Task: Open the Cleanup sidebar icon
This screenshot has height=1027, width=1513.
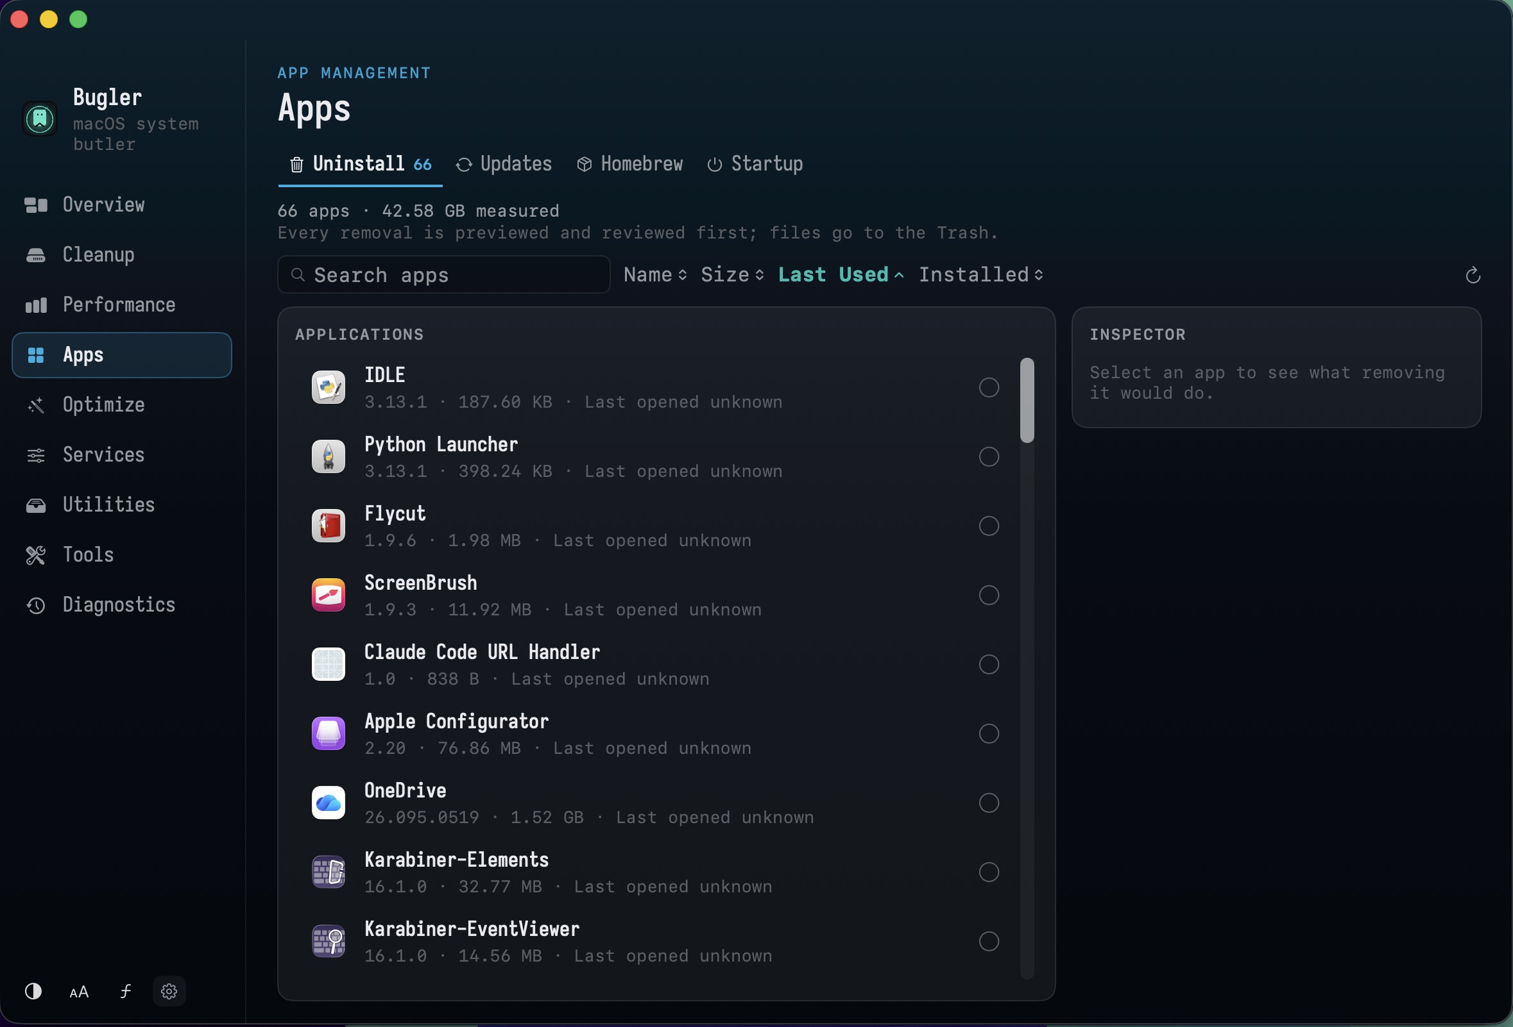Action: (x=36, y=255)
